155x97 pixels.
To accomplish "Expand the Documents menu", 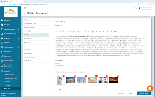I will pos(18,56).
